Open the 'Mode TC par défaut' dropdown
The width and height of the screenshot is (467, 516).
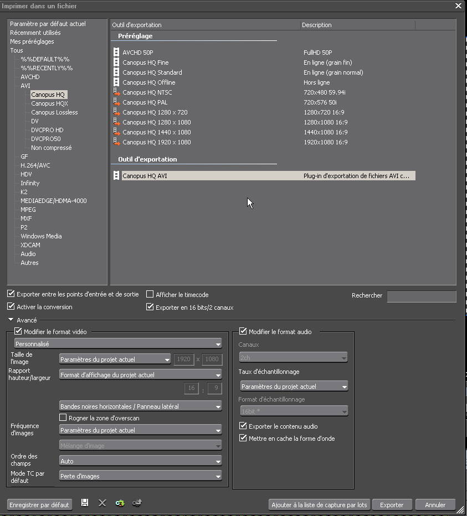click(x=140, y=476)
